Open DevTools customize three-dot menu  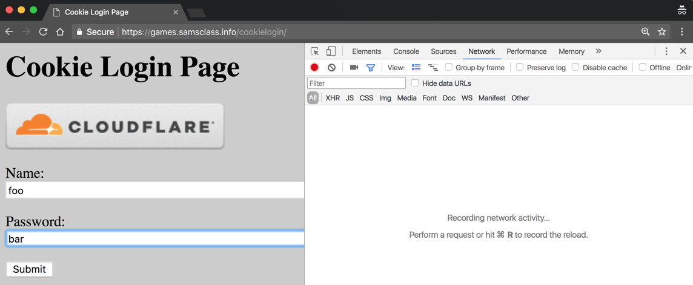coord(666,51)
